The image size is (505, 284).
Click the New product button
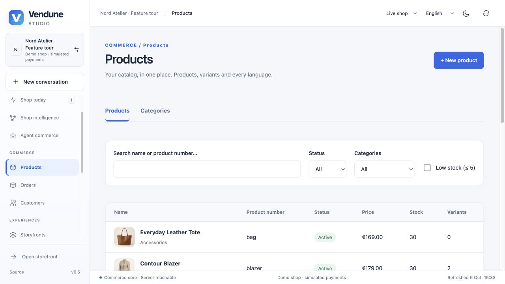pyautogui.click(x=458, y=60)
